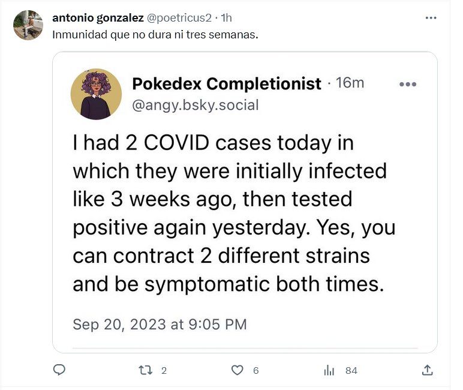Open antonio gonzalez's profile picture
This screenshot has width=463, height=390.
click(x=28, y=25)
